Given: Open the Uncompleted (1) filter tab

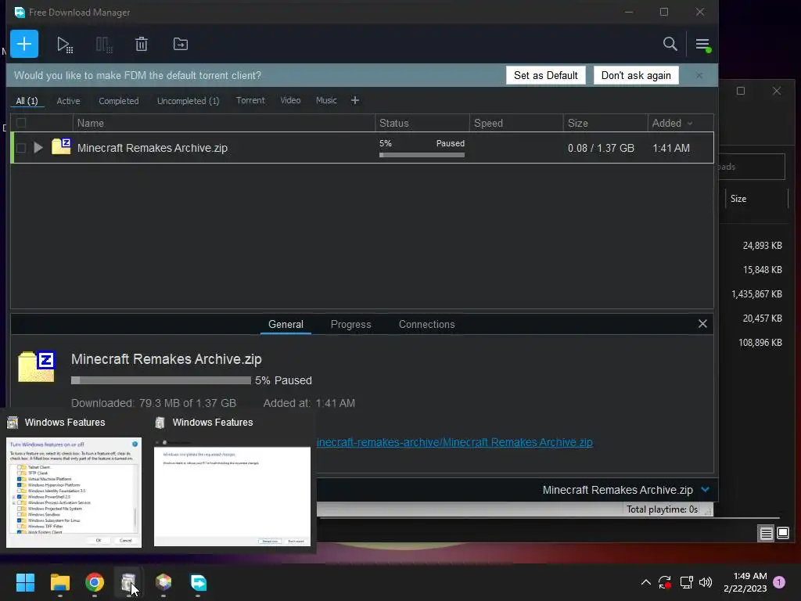Looking at the screenshot, I should [x=188, y=101].
